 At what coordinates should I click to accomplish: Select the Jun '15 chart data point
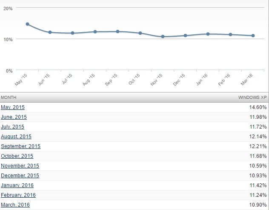coord(50,32)
